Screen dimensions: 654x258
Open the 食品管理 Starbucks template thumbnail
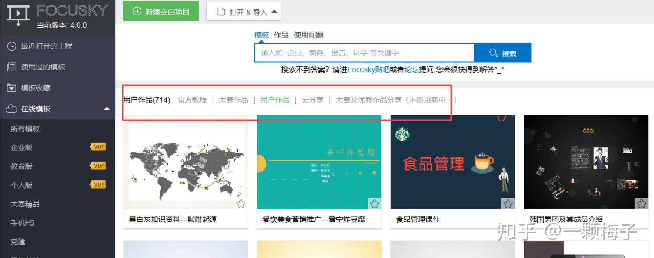pyautogui.click(x=453, y=162)
